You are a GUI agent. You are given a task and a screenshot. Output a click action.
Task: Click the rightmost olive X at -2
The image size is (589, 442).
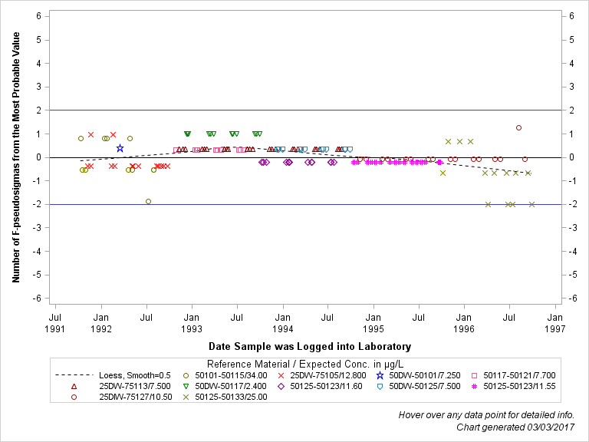(532, 204)
